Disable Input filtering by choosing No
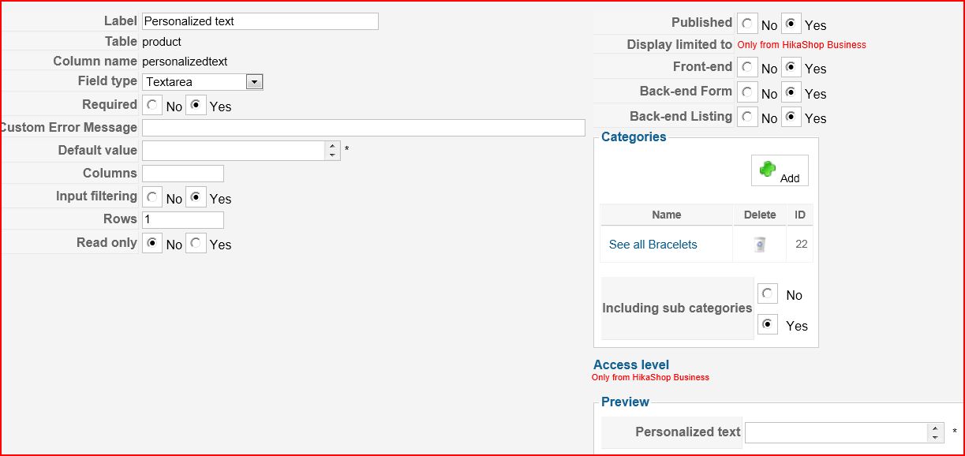Screen dimensions: 965x456 [x=152, y=198]
